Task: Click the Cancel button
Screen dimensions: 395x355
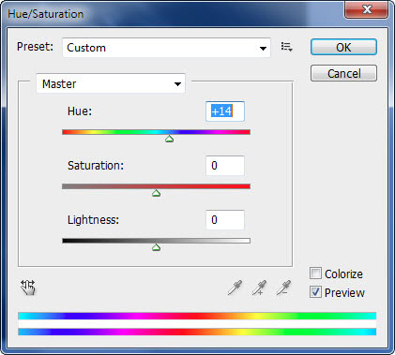Action: (x=343, y=73)
